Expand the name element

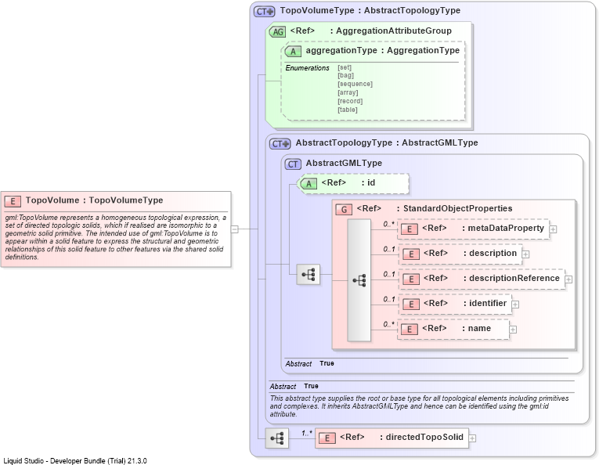click(x=513, y=330)
